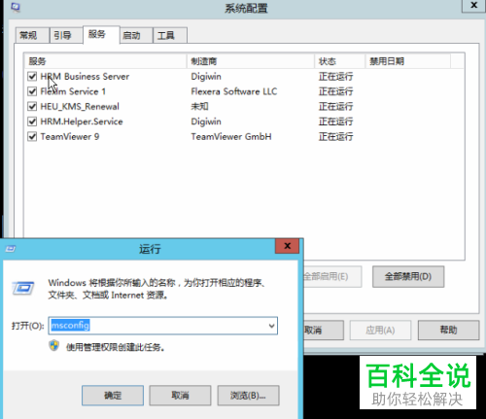The width and height of the screenshot is (486, 419).
Task: Click 全部禁用(D) button
Action: [x=408, y=277]
